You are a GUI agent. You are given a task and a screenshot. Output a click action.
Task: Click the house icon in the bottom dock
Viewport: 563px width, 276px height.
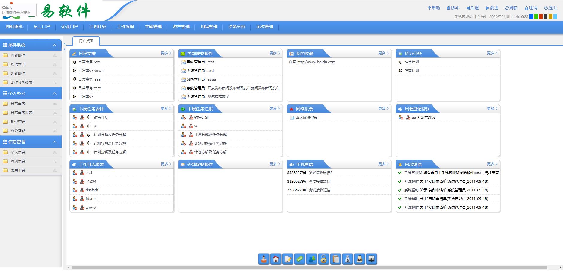click(276, 259)
